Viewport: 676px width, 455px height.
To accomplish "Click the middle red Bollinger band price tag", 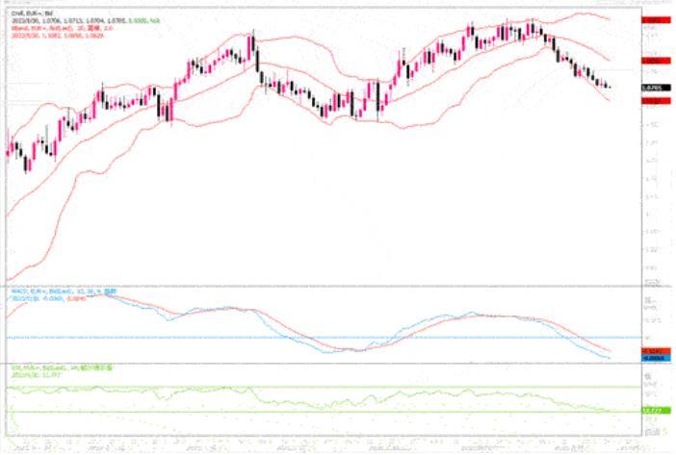I will pyautogui.click(x=656, y=61).
